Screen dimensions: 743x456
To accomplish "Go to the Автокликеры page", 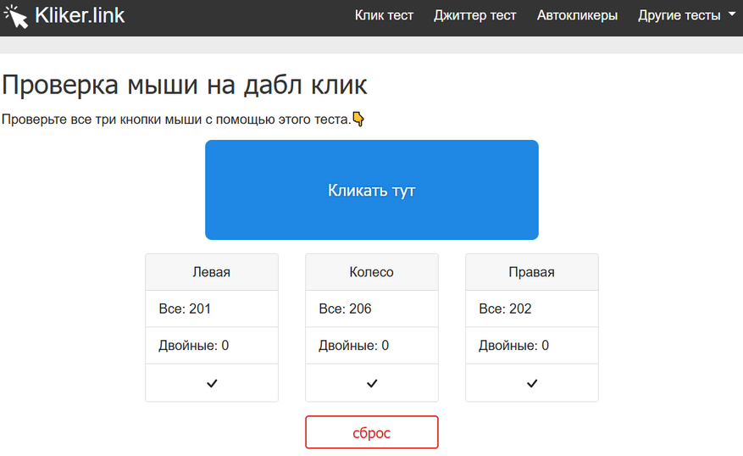I will [x=577, y=15].
